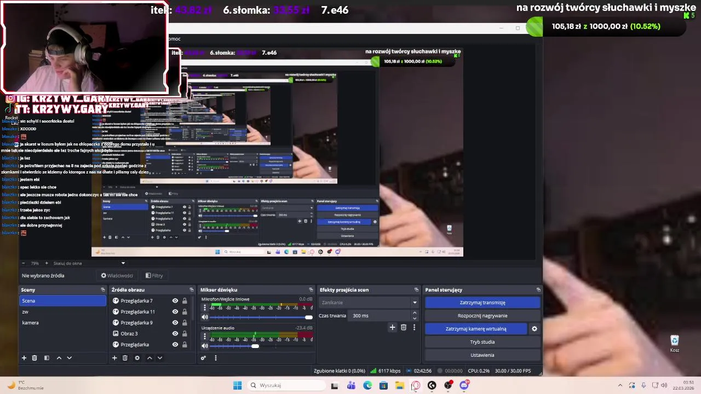Move the selected scene down

coord(69,358)
